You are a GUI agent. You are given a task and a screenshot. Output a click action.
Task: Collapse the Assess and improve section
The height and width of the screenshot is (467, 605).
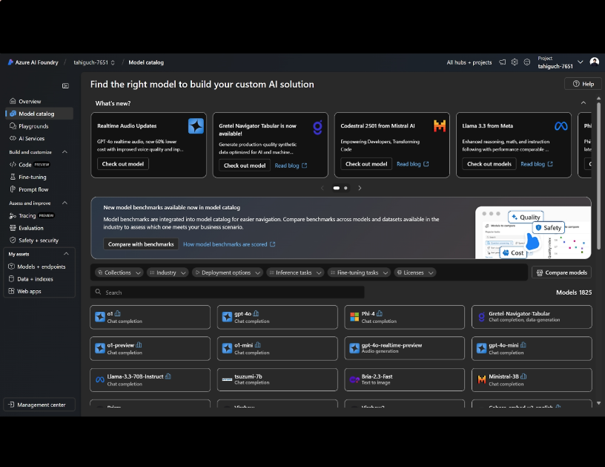coord(65,203)
